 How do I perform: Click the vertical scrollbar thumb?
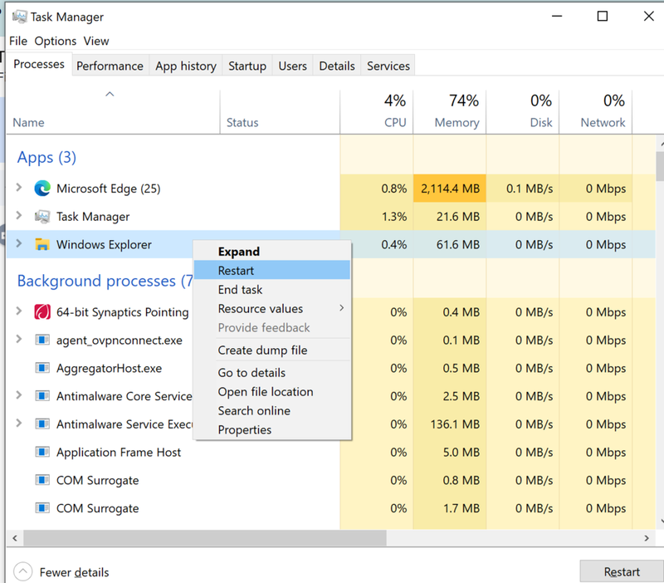pyautogui.click(x=660, y=166)
